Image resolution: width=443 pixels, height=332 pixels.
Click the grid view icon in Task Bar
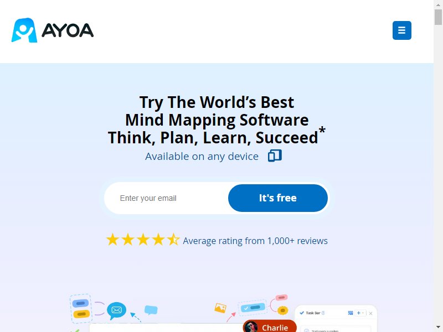[351, 313]
